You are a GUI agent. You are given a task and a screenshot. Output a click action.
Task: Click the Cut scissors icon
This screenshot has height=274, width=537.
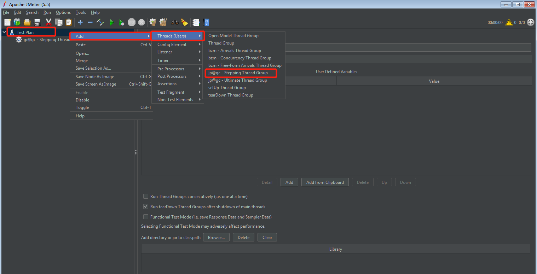[49, 22]
